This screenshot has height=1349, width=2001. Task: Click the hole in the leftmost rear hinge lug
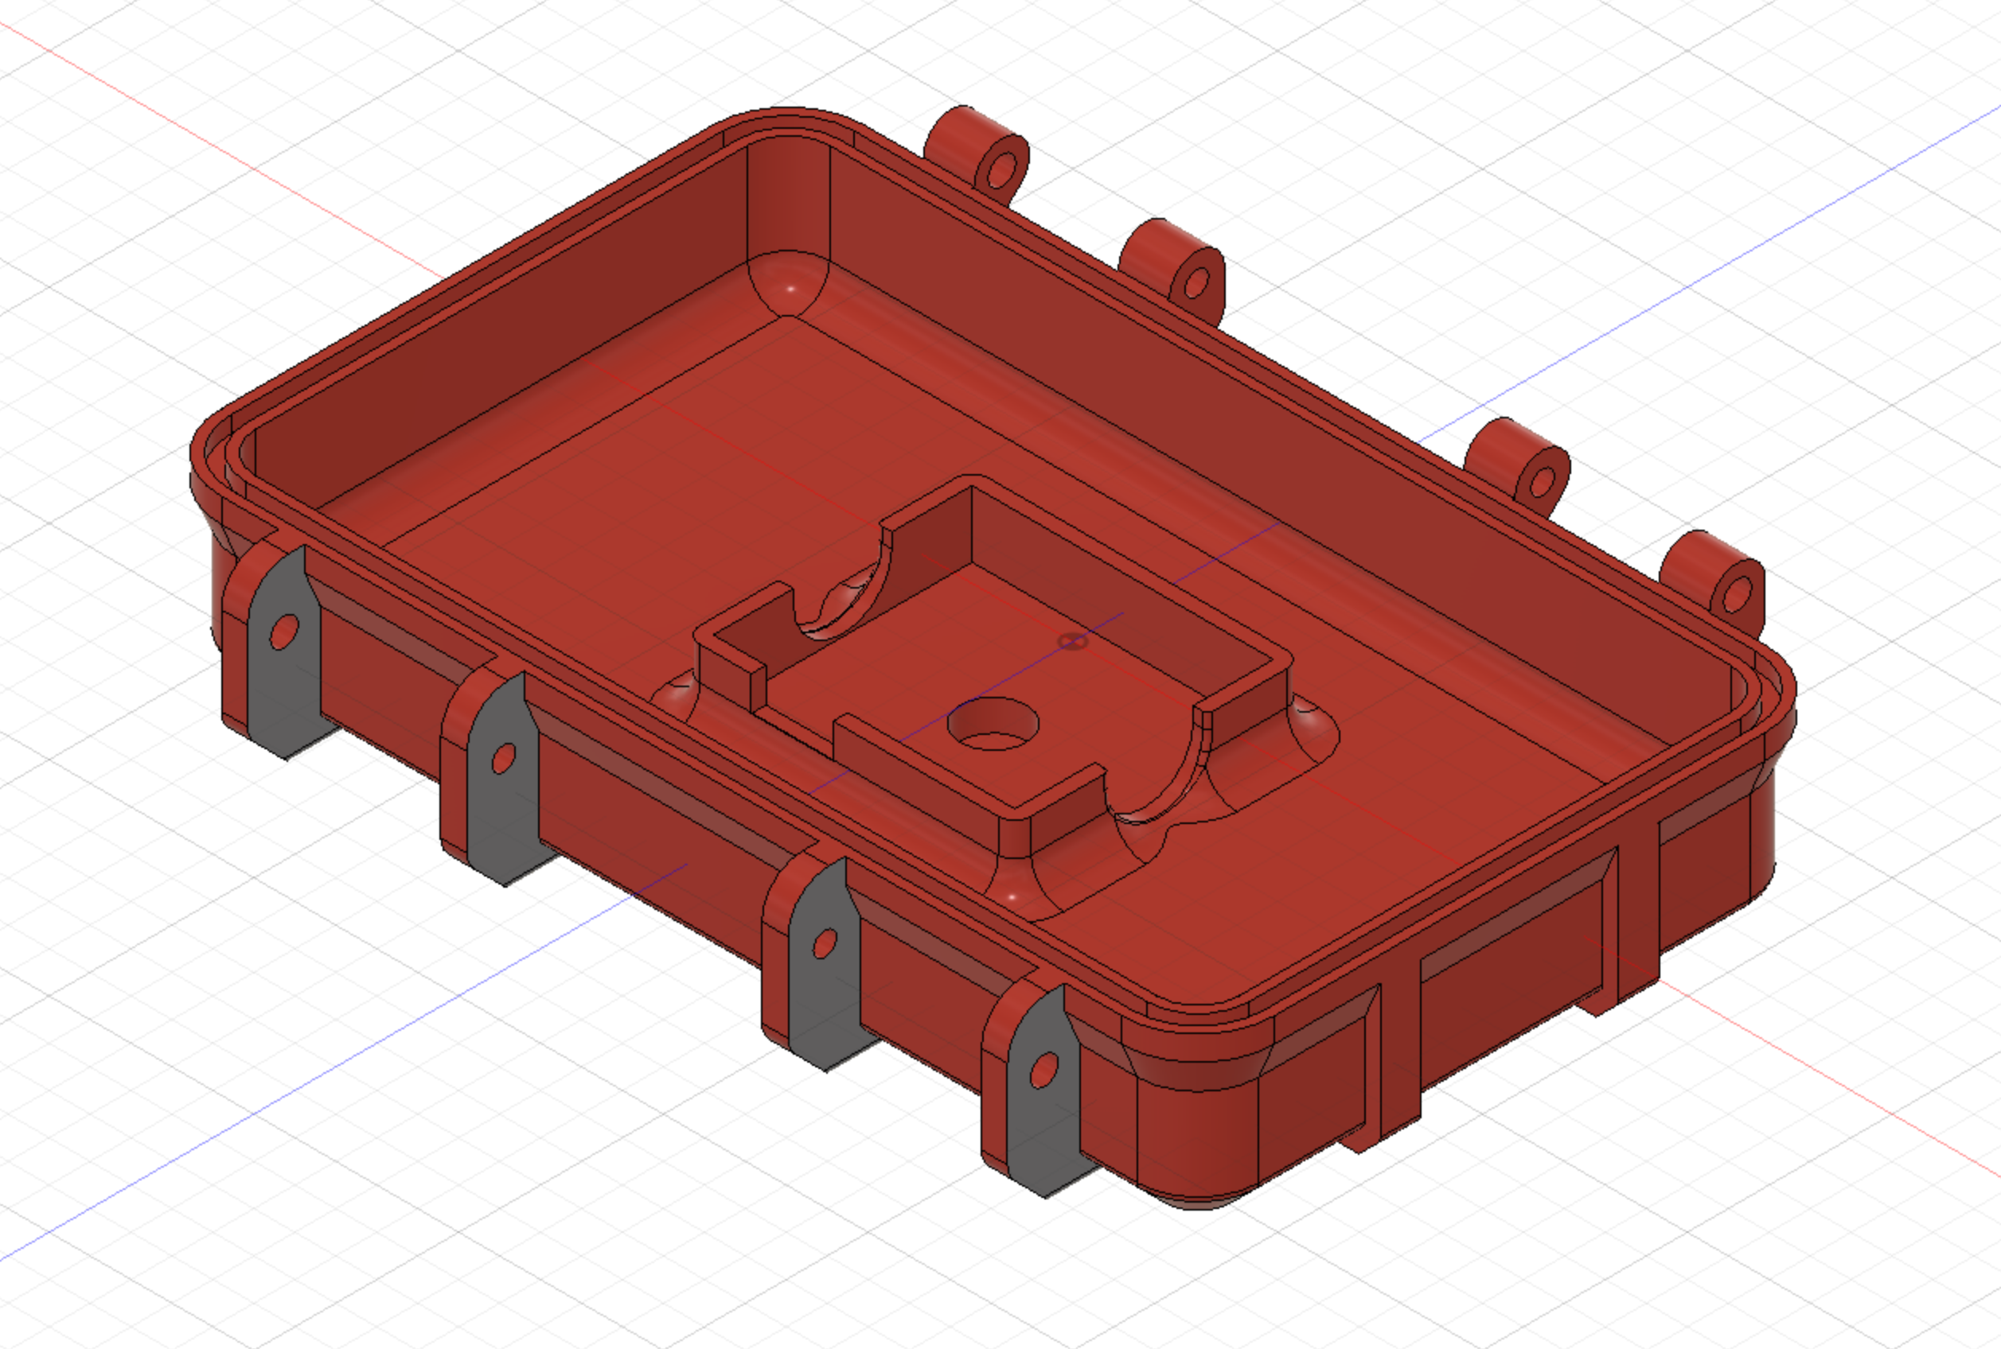[1001, 172]
